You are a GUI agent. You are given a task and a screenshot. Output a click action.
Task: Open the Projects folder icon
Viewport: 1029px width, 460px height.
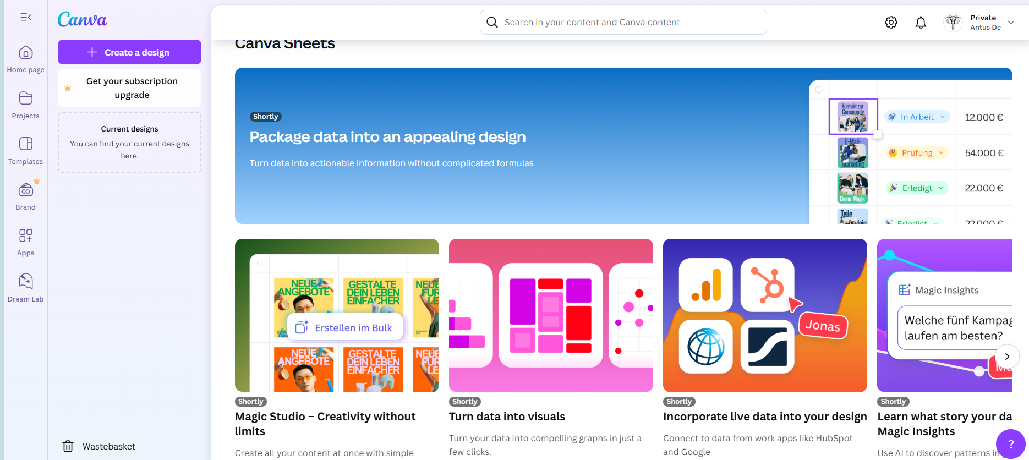click(25, 98)
